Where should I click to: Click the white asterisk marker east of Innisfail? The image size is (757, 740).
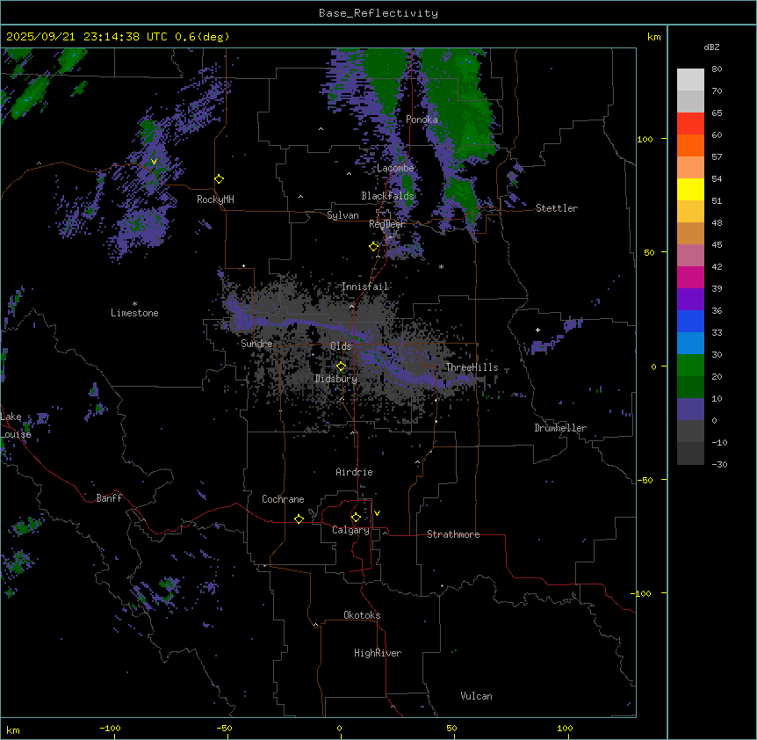(441, 267)
